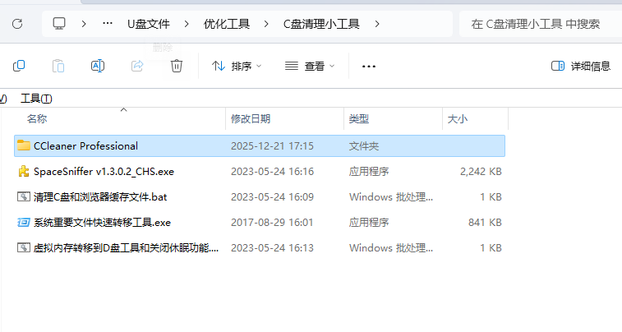Sort by the 名称 column header
Viewport: 622px width, 332px height.
(37, 118)
